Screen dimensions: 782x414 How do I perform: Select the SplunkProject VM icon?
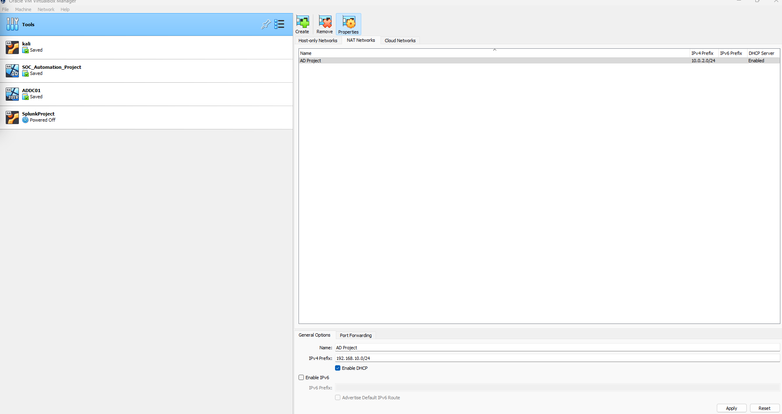point(12,118)
